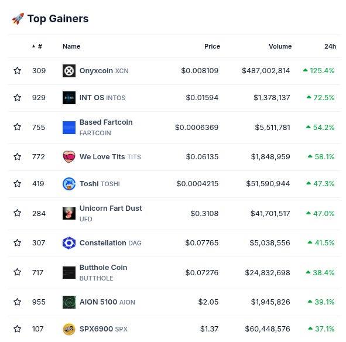Sort table by the Volume column header
Image resolution: width=346 pixels, height=342 pixels.
[280, 46]
